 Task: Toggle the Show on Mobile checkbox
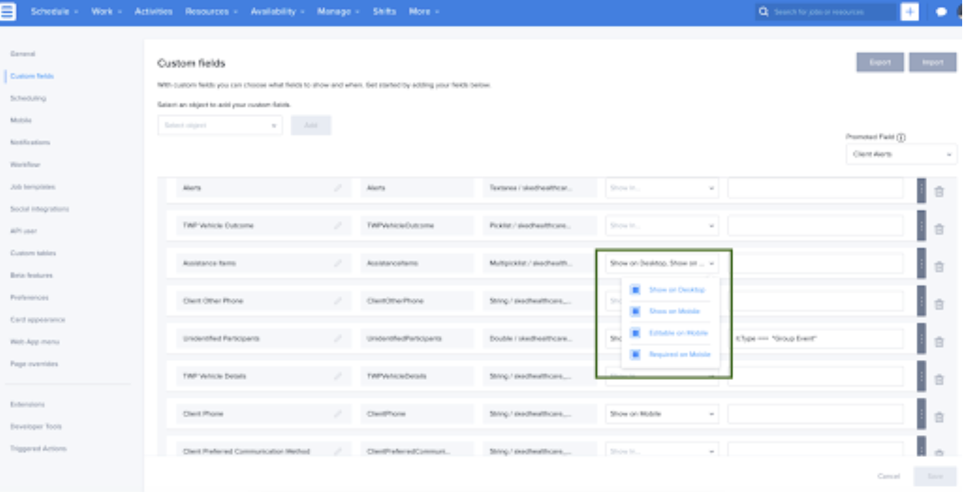tap(635, 311)
